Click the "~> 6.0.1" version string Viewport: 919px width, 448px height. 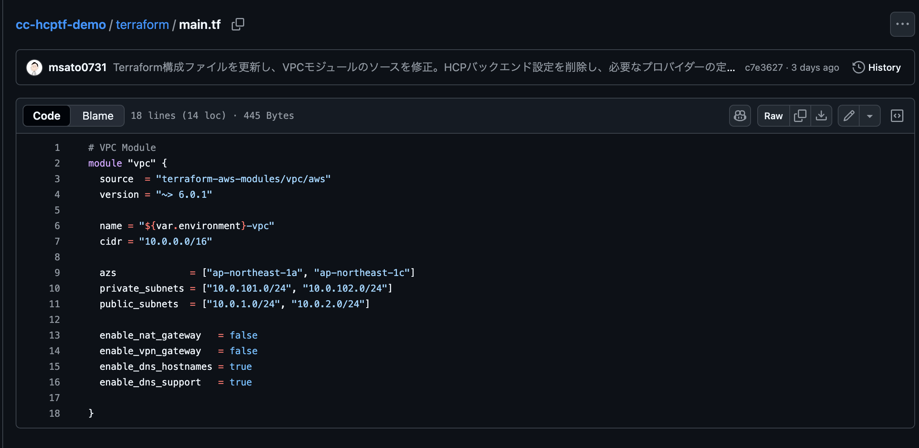tap(184, 194)
